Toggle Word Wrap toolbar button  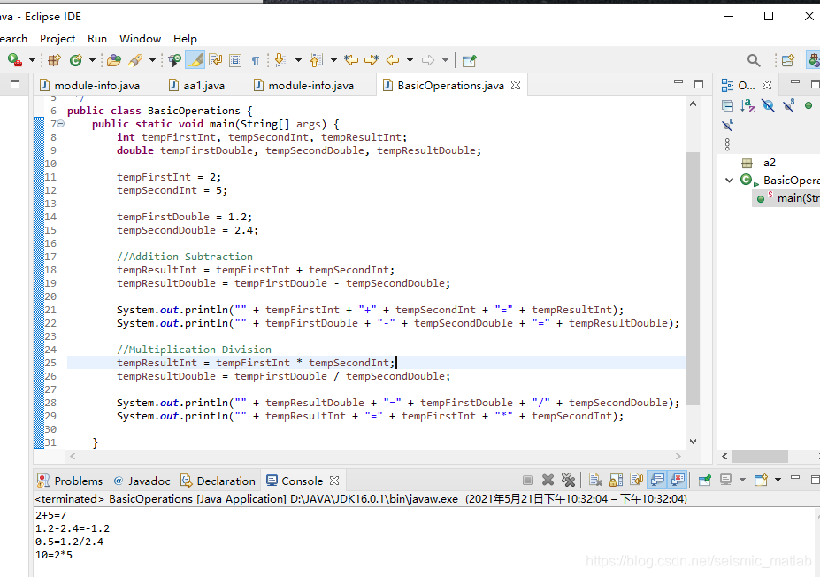(216, 60)
